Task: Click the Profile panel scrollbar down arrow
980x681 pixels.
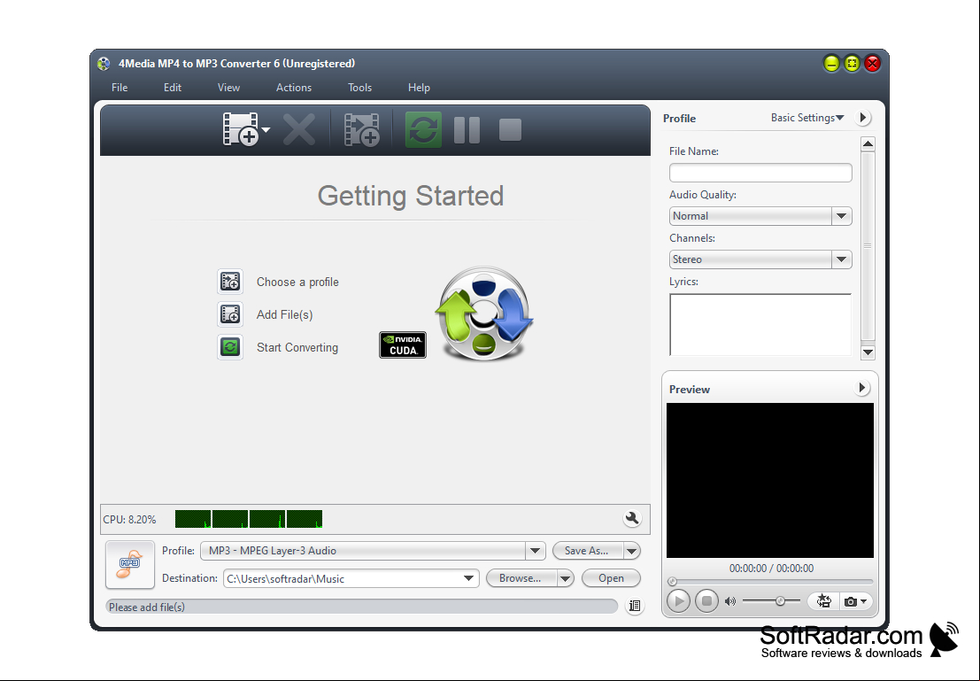Action: (x=868, y=352)
